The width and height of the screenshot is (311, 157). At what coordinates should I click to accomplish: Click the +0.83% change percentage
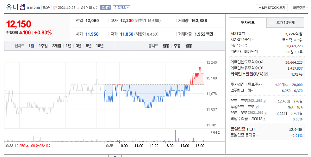point(43,32)
